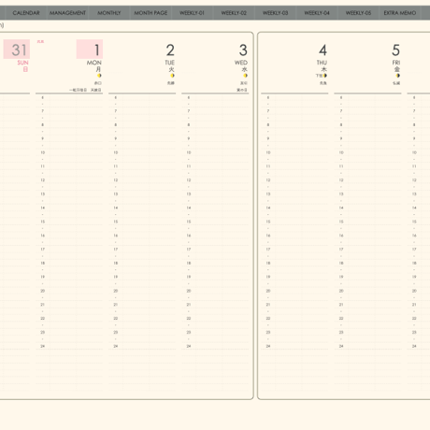The image size is (430, 430).
Task: Click the THU weekday label
Action: coord(322,63)
